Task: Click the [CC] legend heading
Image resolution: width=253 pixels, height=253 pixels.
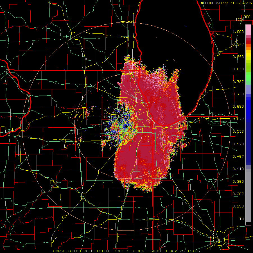Action: (240, 19)
